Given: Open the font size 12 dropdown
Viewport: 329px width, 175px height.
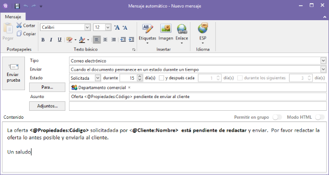Looking at the screenshot, I should (108, 27).
